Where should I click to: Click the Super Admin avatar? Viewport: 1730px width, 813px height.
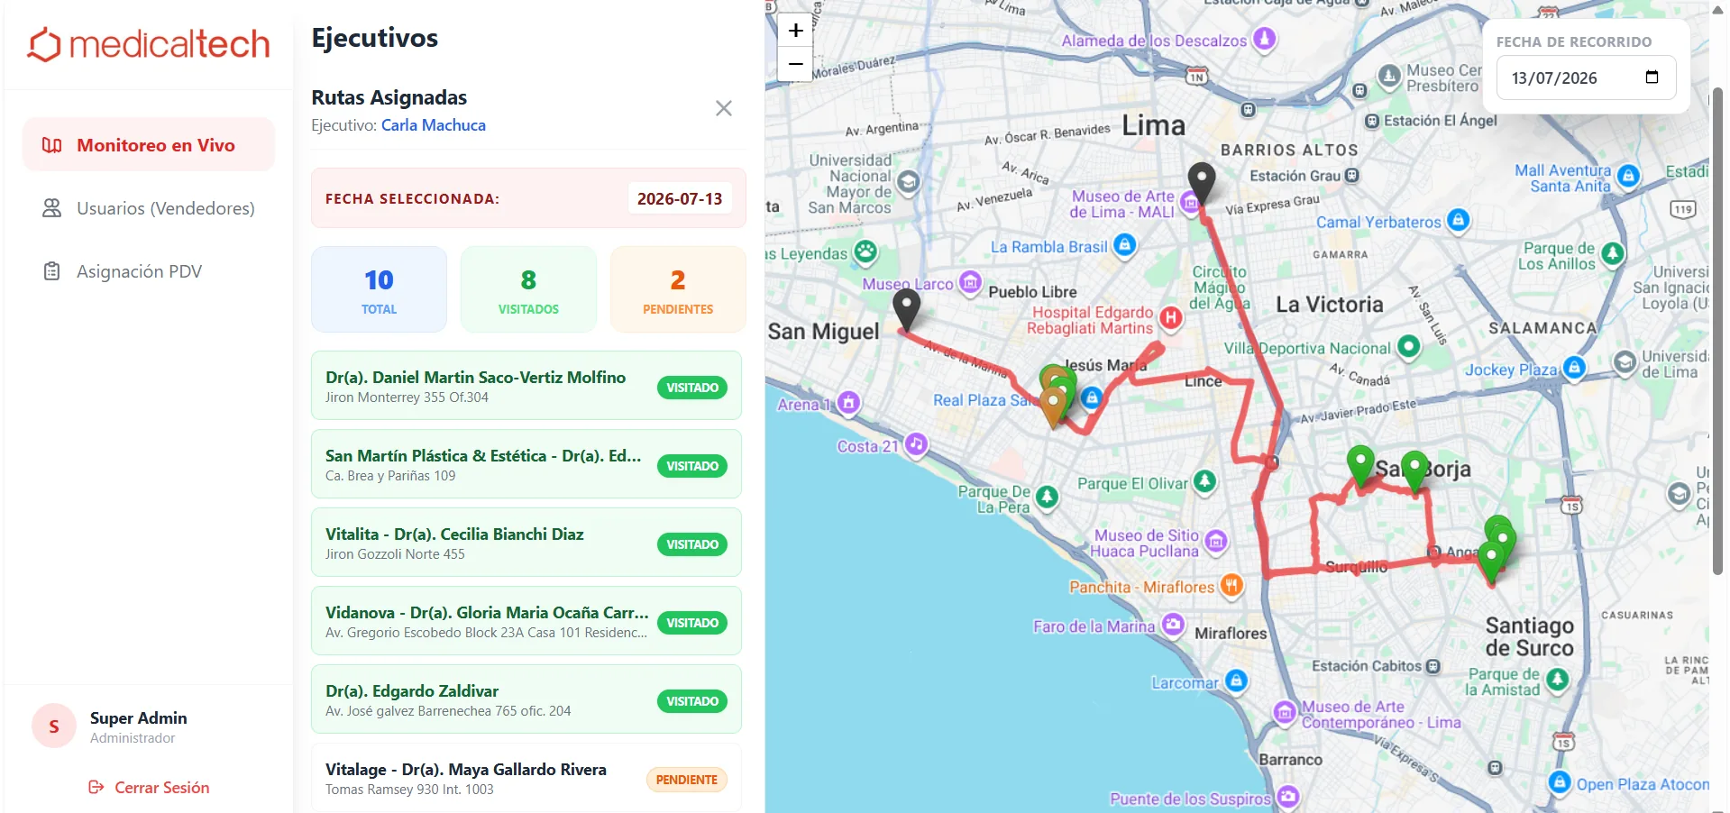(x=54, y=726)
